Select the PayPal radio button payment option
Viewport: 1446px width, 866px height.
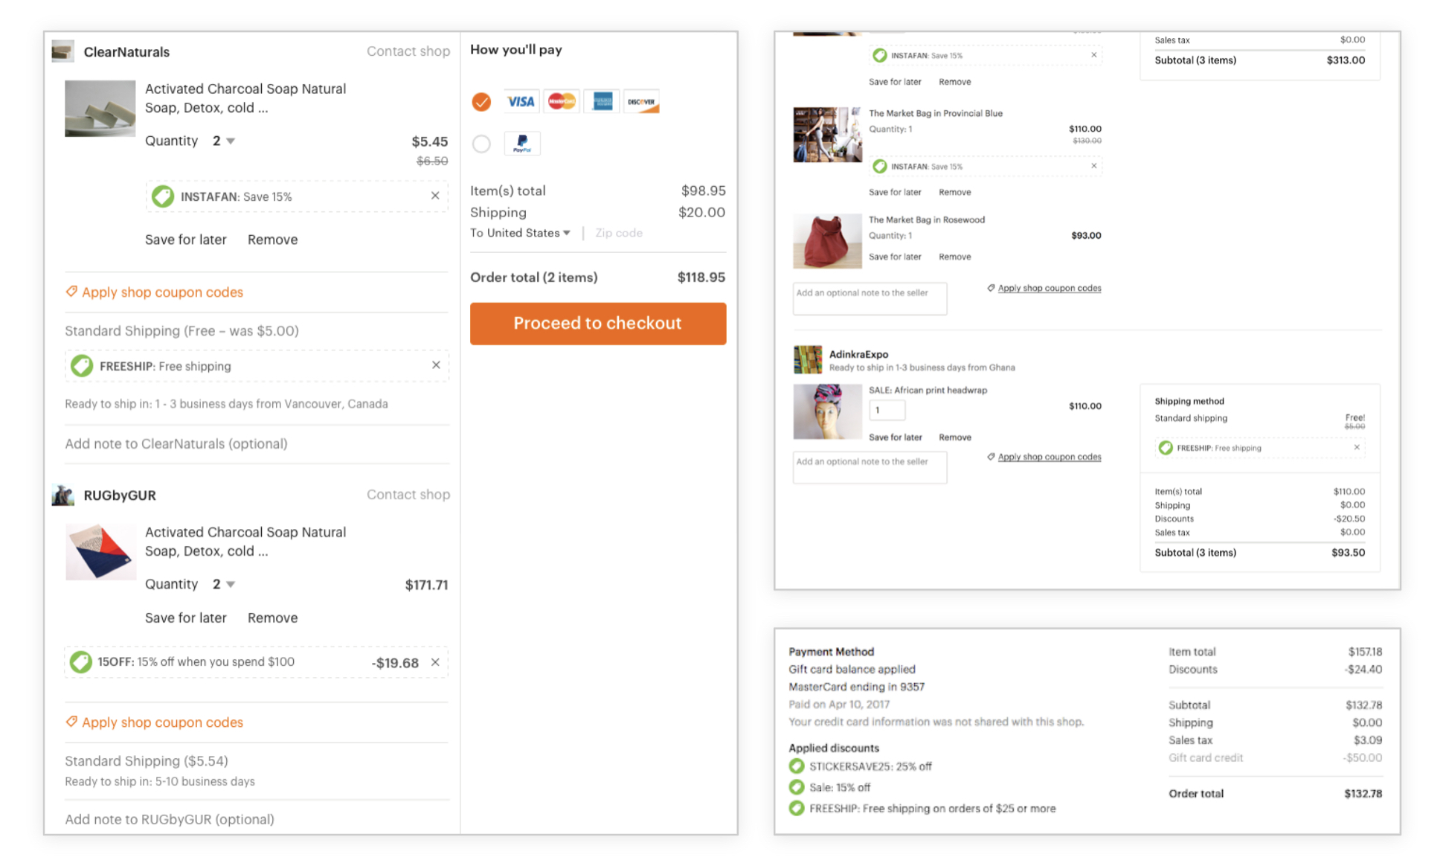[481, 144]
